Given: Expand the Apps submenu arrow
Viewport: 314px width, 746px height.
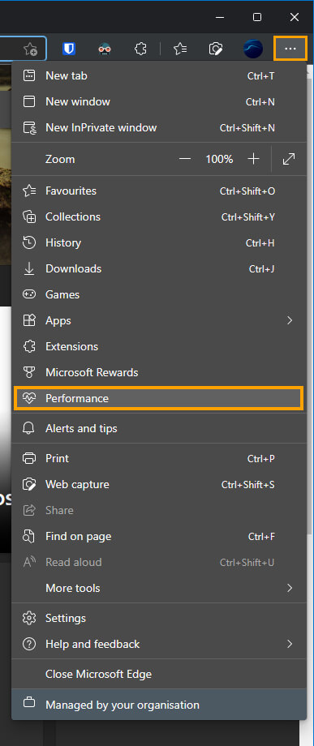Looking at the screenshot, I should [290, 320].
